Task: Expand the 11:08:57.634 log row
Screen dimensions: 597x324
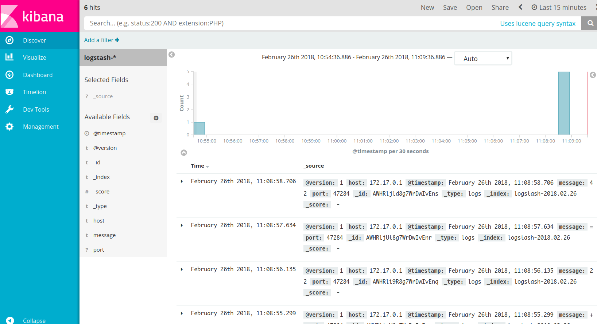Action: [182, 225]
